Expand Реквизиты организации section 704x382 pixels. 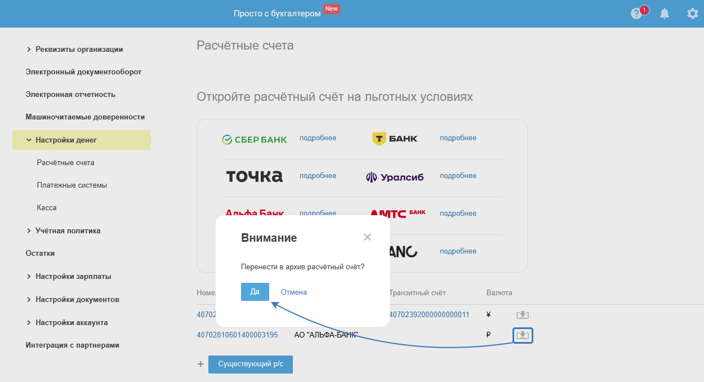point(29,50)
